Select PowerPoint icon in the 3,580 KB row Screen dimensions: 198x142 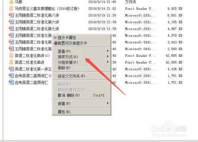point(11,49)
